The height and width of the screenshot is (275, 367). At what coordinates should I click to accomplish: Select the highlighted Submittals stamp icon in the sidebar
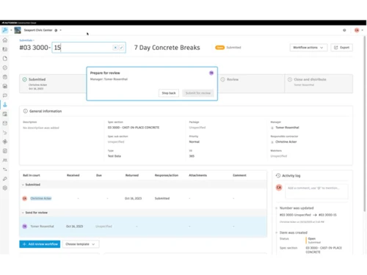point(5,105)
